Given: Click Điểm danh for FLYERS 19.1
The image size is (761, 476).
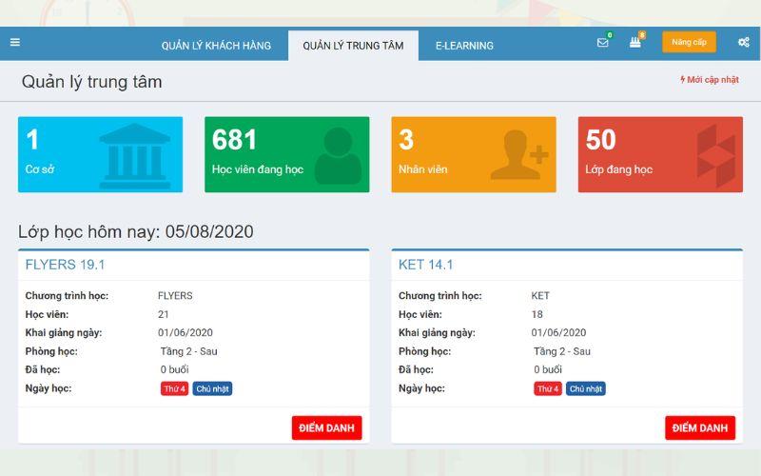Looking at the screenshot, I should pos(326,428).
